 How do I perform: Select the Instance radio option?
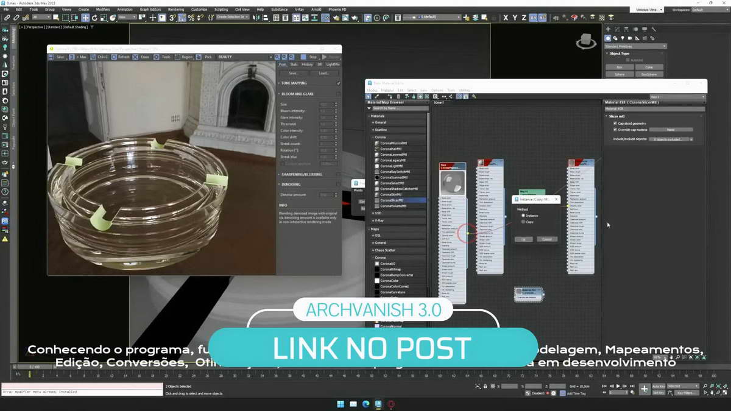pos(523,216)
